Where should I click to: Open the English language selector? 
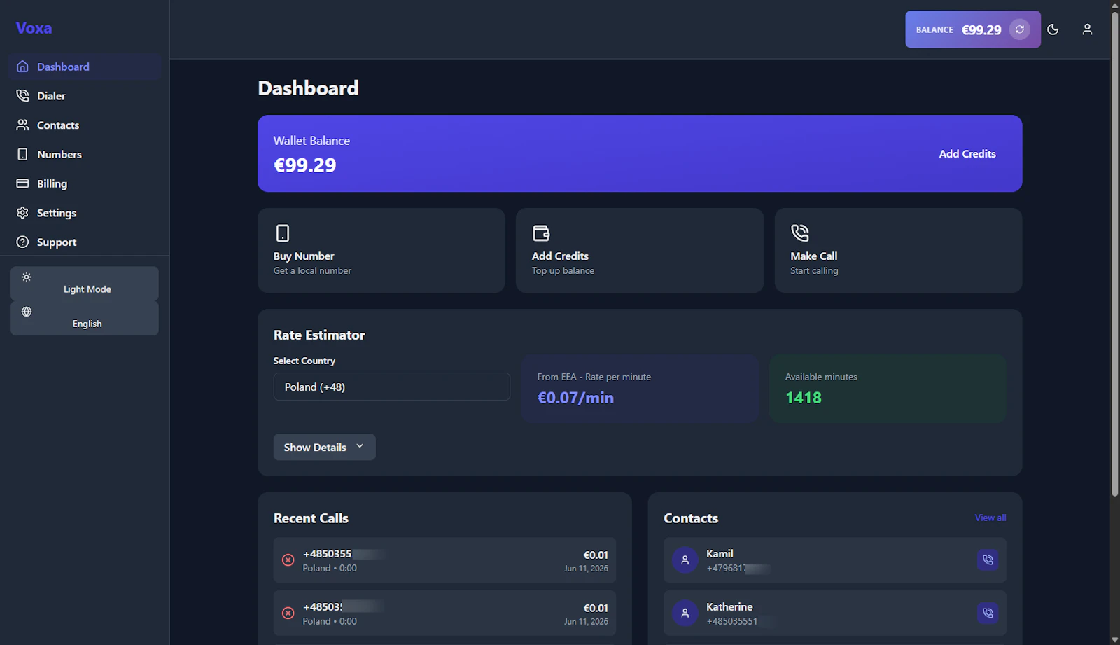point(85,318)
